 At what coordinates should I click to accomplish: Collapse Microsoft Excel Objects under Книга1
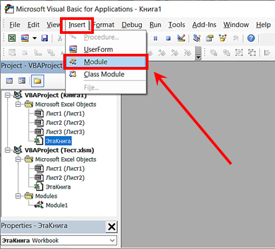pos(18,104)
